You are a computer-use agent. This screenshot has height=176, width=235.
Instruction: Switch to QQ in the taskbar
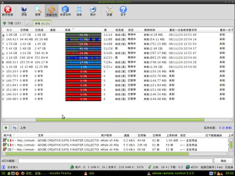pos(89,173)
